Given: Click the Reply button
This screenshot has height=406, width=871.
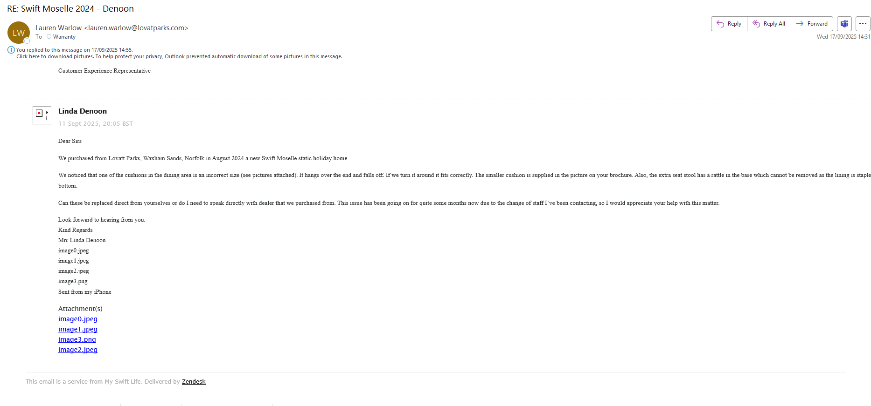Looking at the screenshot, I should pos(729,24).
